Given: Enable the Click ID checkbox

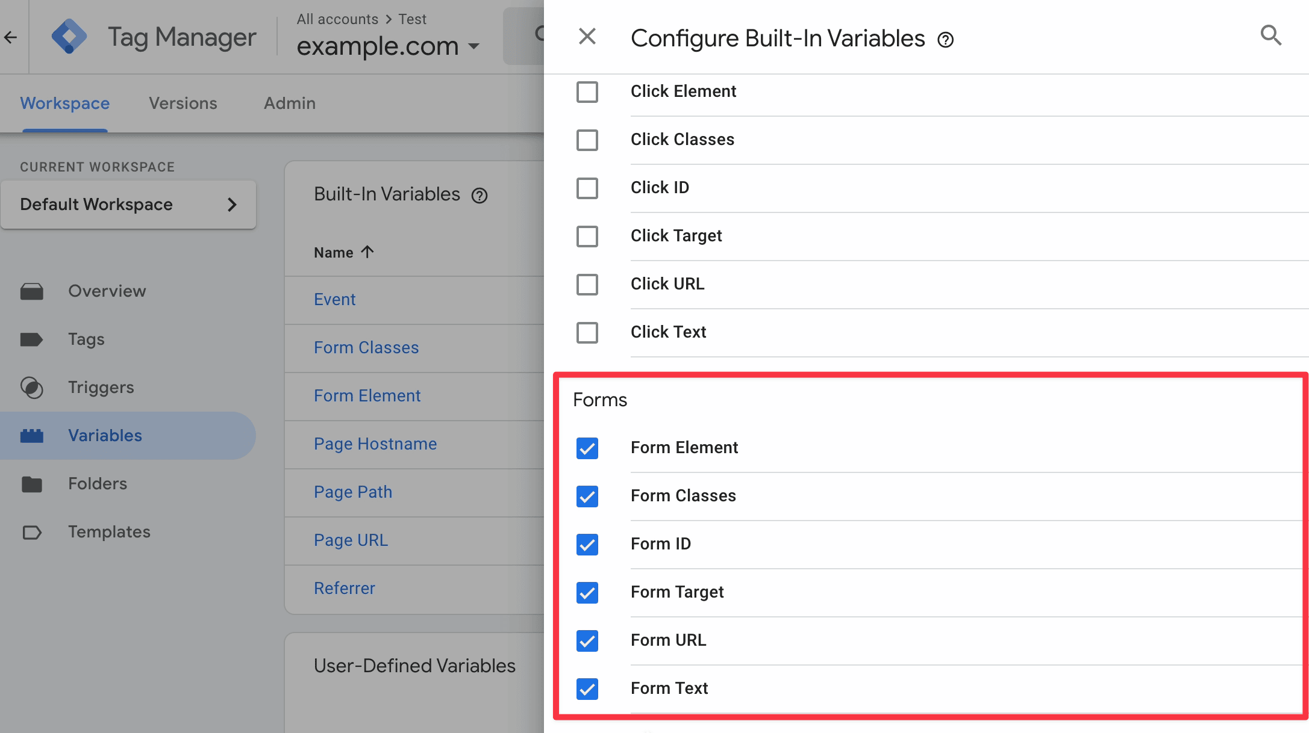Looking at the screenshot, I should coord(587,188).
